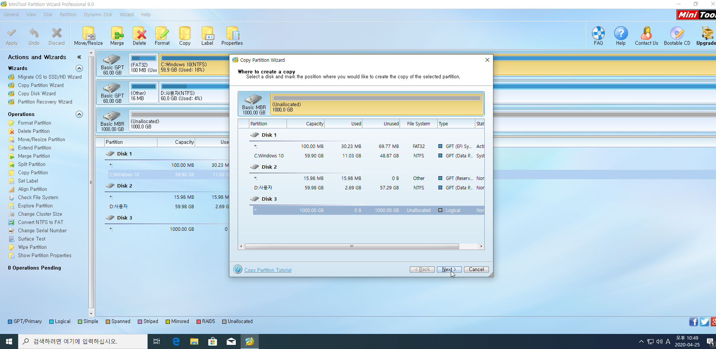Open the Partition menu
The image size is (716, 349).
coord(68,15)
